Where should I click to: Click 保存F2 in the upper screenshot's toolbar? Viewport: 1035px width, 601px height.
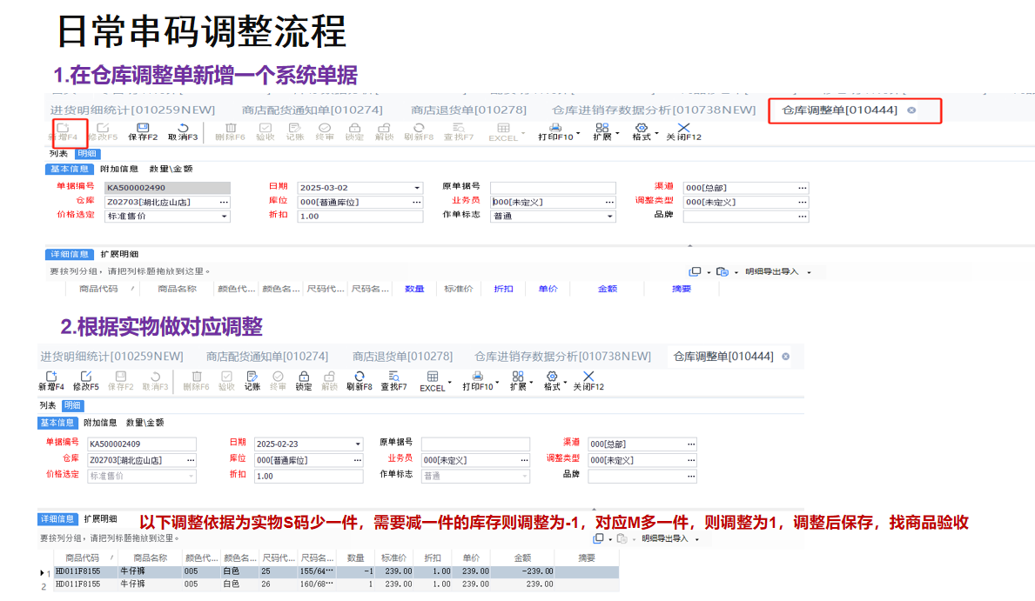coord(143,131)
